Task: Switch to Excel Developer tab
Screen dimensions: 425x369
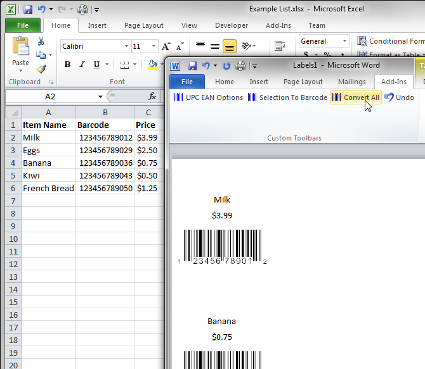Action: tap(232, 25)
